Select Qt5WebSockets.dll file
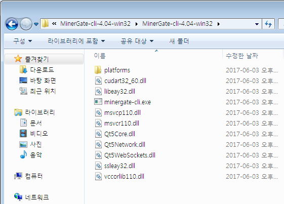The height and width of the screenshot is (204, 284). 130,155
